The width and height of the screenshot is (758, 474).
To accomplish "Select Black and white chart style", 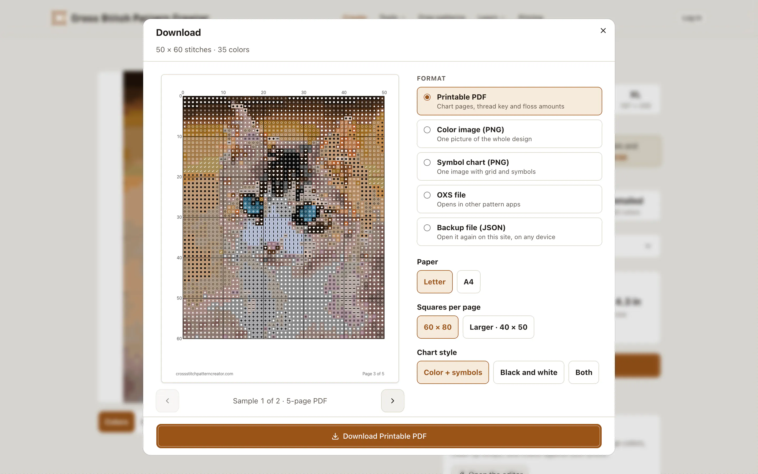I will (529, 372).
